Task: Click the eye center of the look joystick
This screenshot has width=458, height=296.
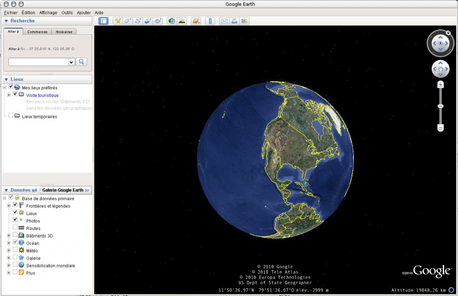Action: [x=441, y=43]
